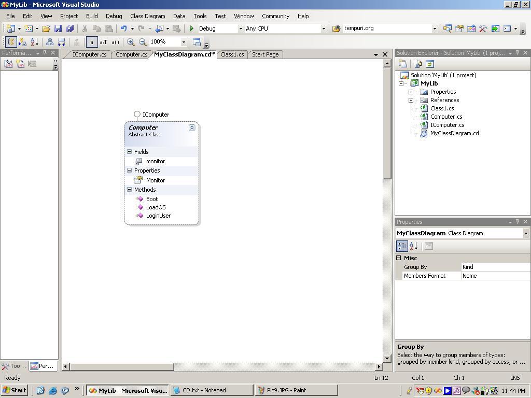This screenshot has height=398, width=531.
Task: Click the Start Page green arrow icon
Action: 495,29
